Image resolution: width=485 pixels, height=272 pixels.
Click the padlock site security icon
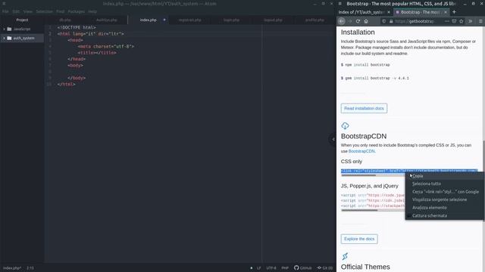coord(391,21)
